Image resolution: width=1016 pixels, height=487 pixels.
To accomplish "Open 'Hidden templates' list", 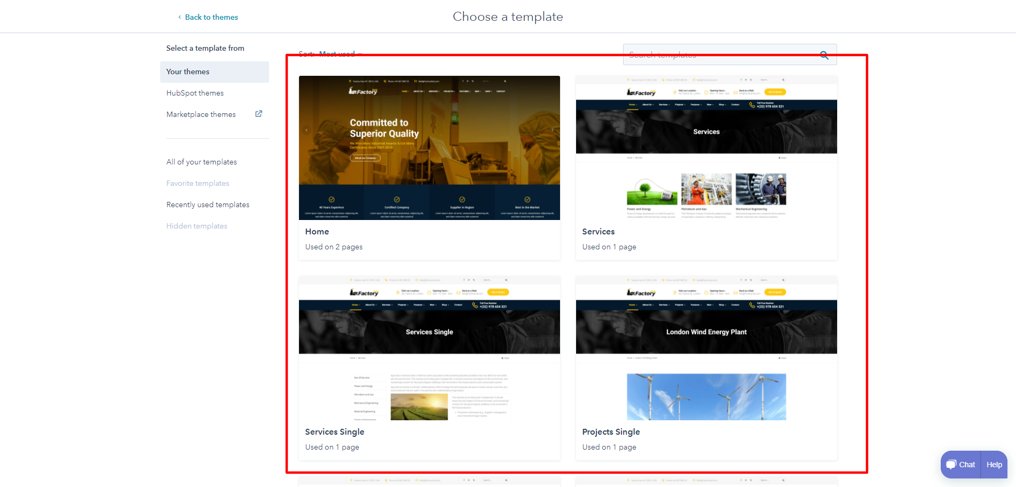I will (x=196, y=226).
